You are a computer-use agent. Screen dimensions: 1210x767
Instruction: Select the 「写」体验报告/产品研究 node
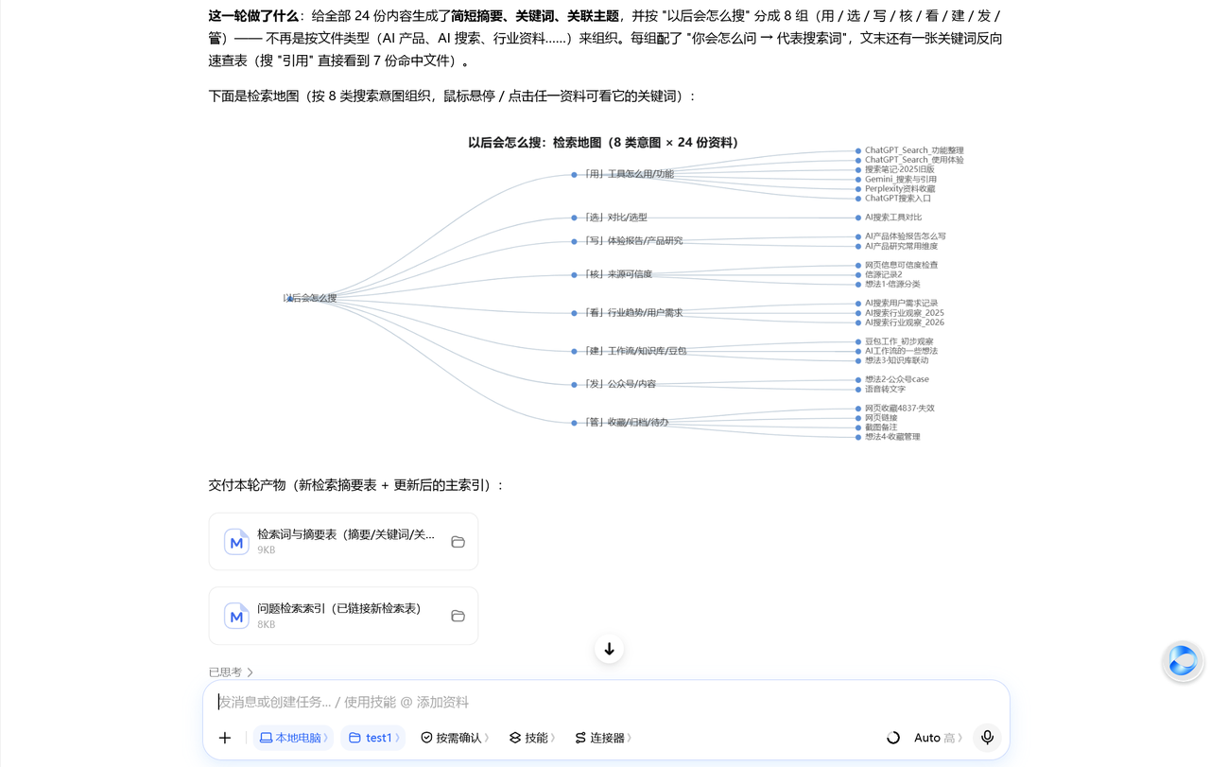click(628, 241)
